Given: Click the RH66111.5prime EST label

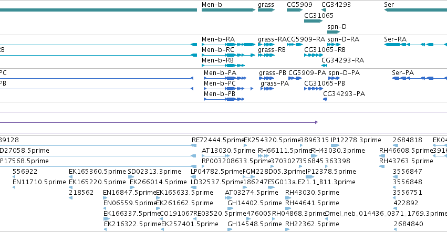Looking at the screenshot, I should pos(285,150).
